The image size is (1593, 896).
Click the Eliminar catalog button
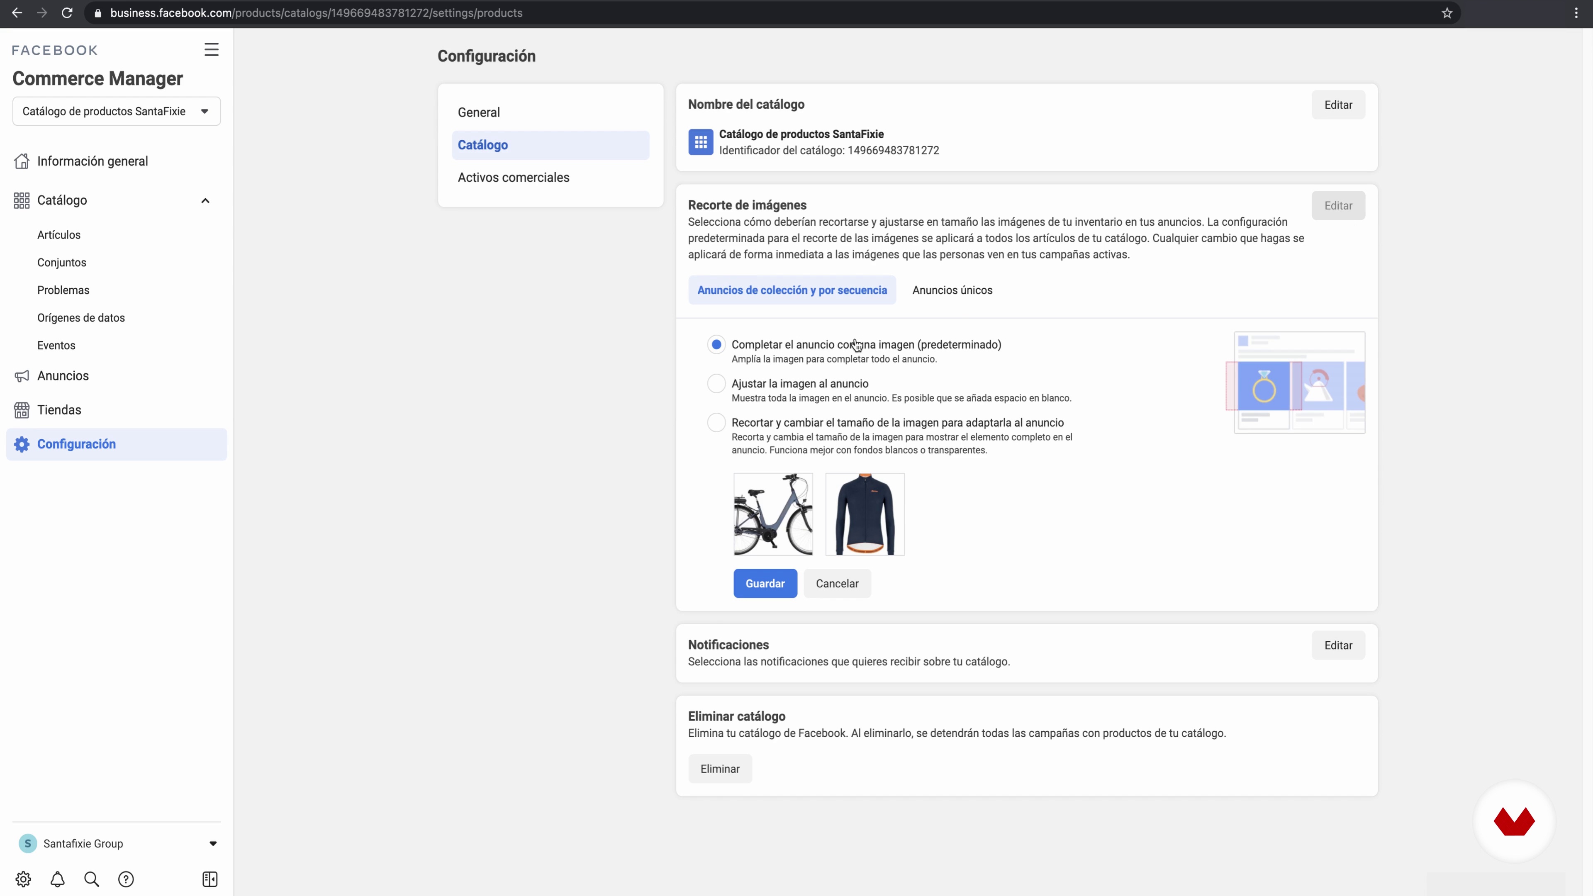(720, 769)
